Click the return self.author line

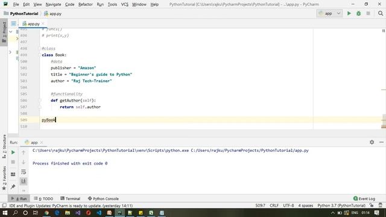80,107
